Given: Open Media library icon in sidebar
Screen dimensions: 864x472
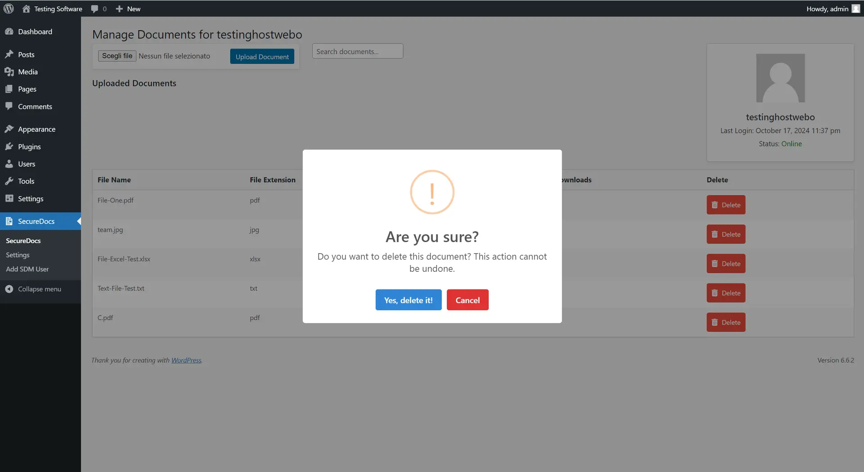Looking at the screenshot, I should click(x=9, y=72).
